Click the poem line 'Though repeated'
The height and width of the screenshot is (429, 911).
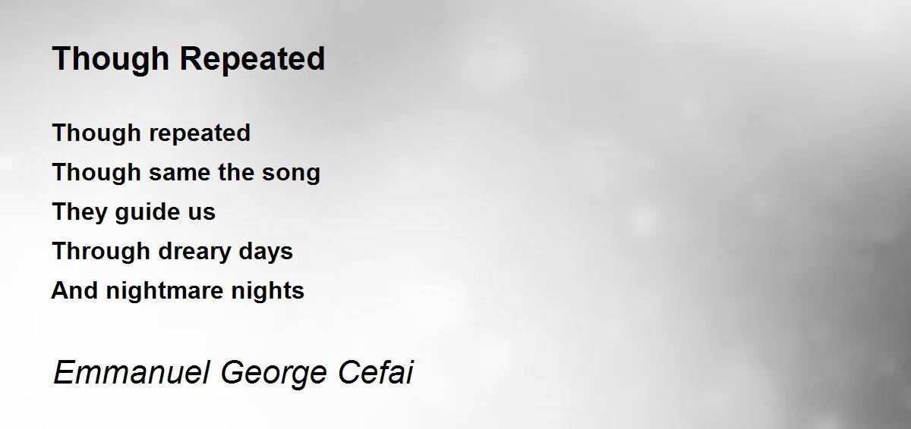click(x=151, y=133)
